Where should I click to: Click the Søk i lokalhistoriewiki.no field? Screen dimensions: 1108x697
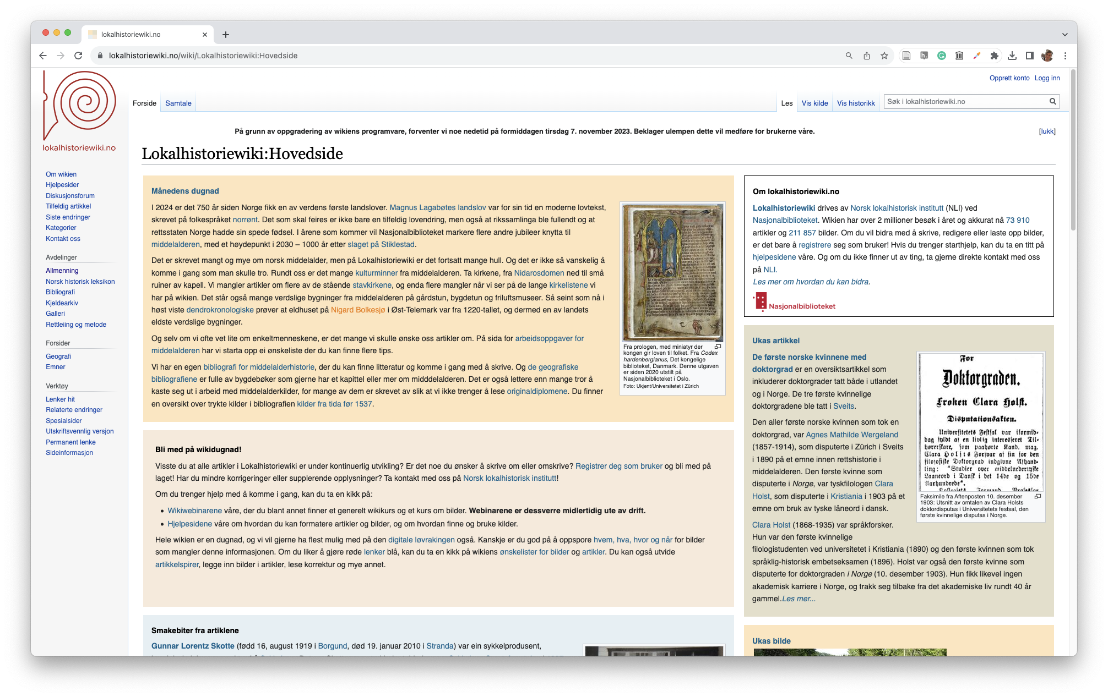tap(965, 101)
